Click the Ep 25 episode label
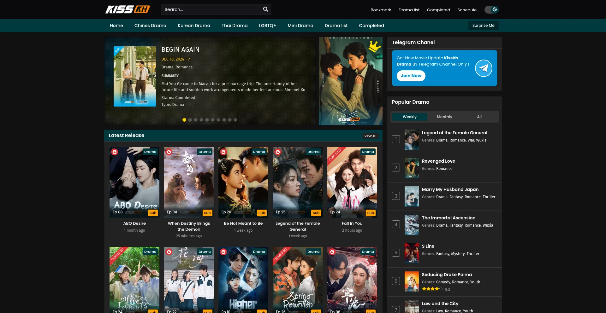606x313 pixels. pyautogui.click(x=281, y=212)
